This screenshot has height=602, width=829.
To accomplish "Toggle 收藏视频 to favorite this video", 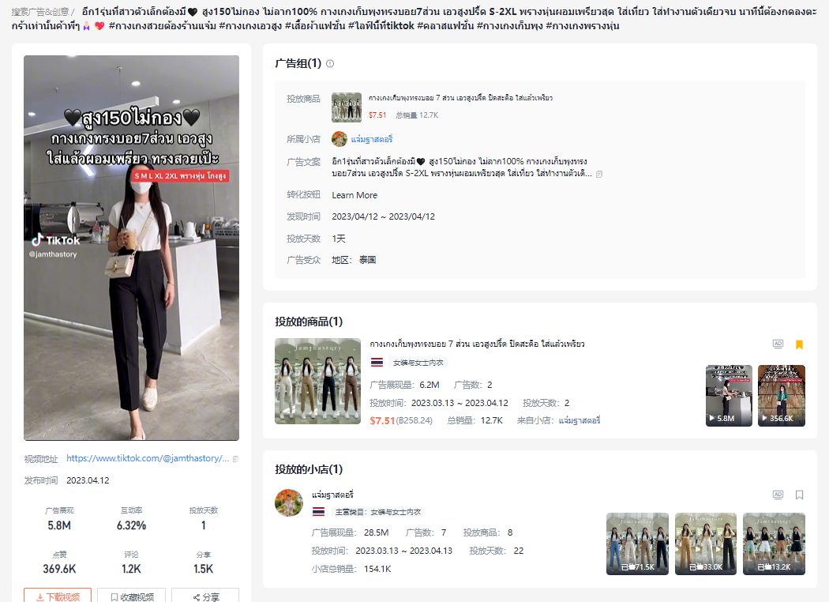I will (x=131, y=596).
